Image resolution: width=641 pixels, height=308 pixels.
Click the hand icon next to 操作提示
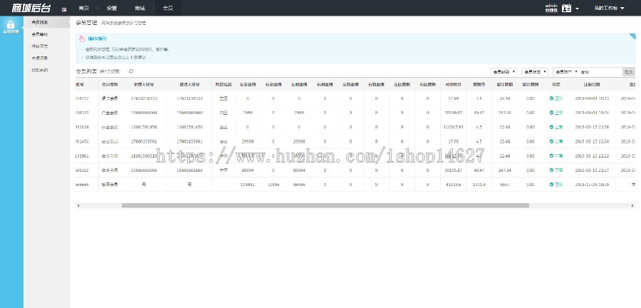click(82, 39)
